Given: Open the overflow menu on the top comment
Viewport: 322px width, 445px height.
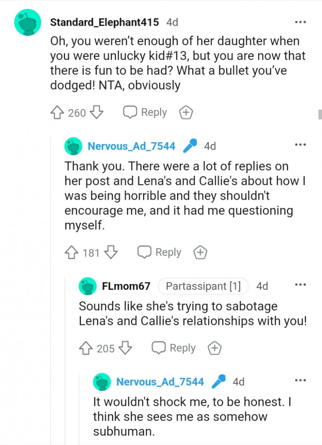Looking at the screenshot, I should (x=300, y=22).
